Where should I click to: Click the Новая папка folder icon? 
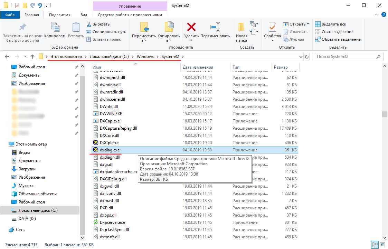242,27
